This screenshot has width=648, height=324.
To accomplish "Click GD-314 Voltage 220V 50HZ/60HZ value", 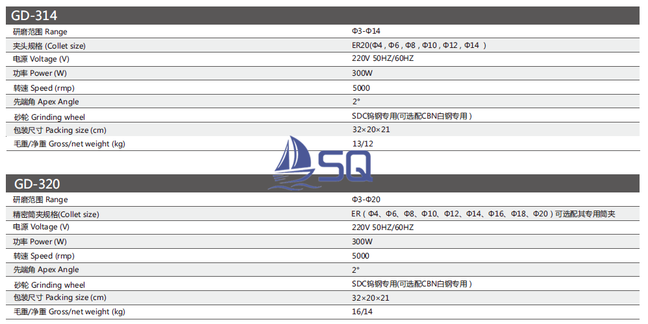I will 382,58.
